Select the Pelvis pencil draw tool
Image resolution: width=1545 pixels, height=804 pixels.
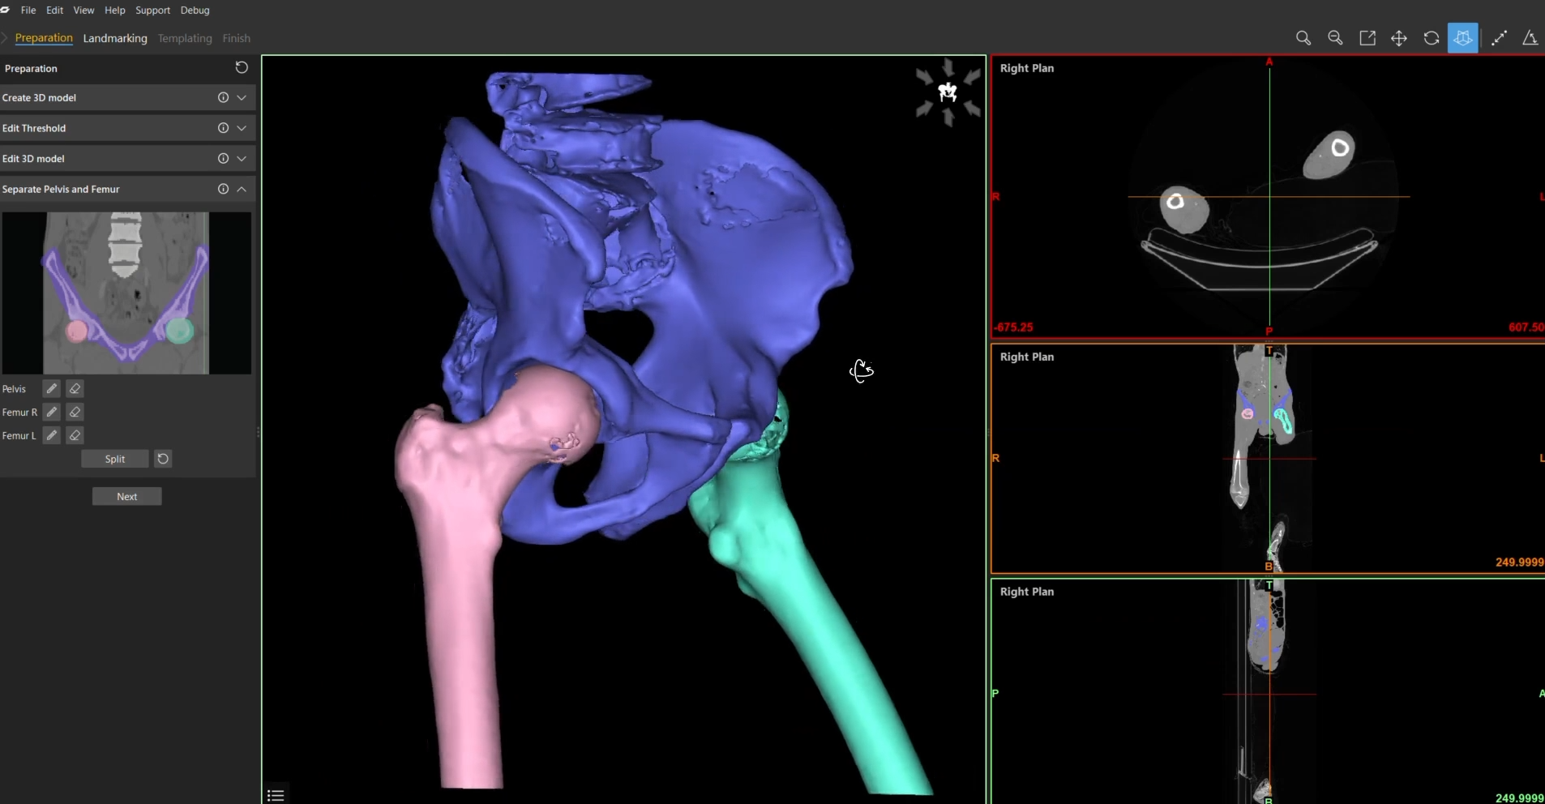(52, 389)
